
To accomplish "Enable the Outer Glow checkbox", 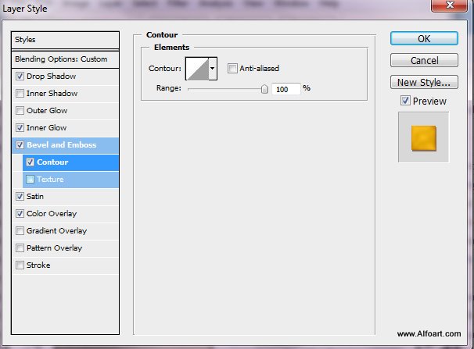I will tap(20, 111).
